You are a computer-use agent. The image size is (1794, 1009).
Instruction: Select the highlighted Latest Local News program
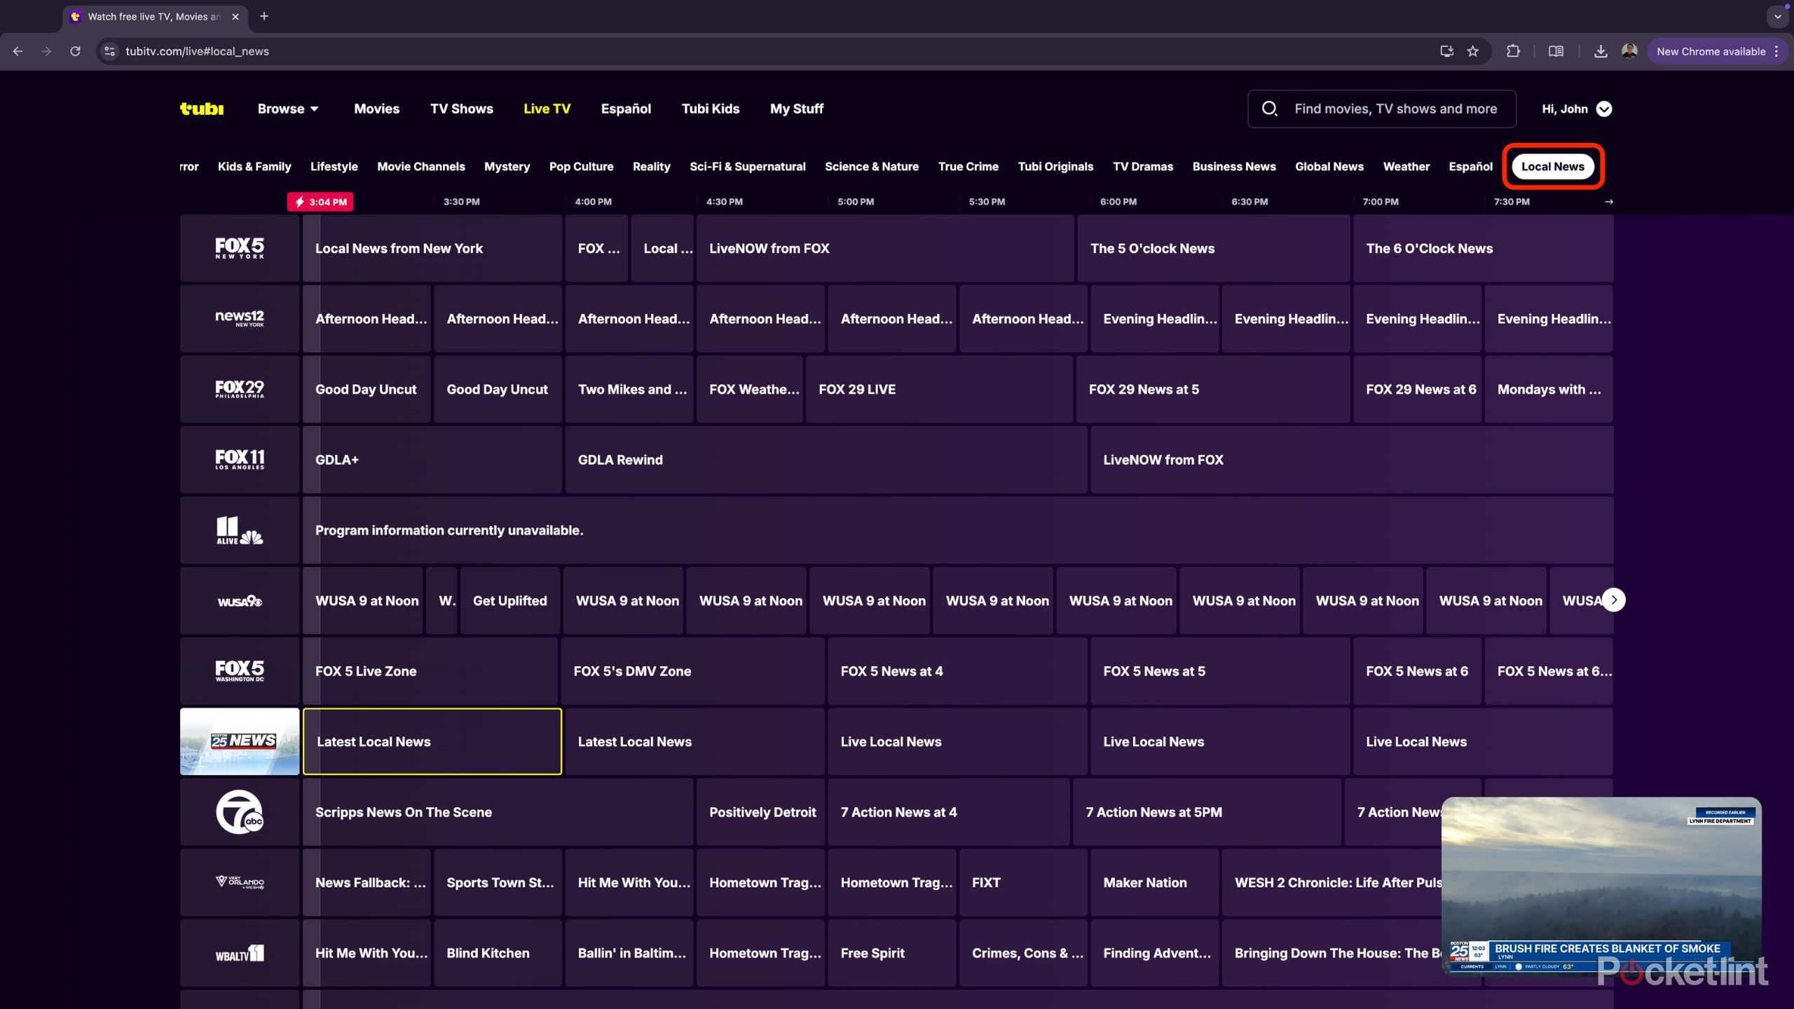pos(432,741)
